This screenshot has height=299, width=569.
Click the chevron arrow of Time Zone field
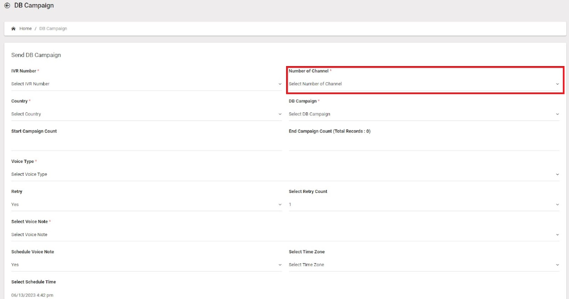(x=558, y=265)
